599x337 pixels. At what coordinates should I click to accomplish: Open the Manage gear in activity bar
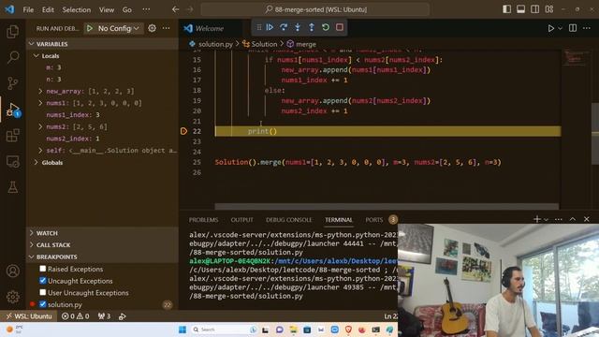tap(12, 297)
